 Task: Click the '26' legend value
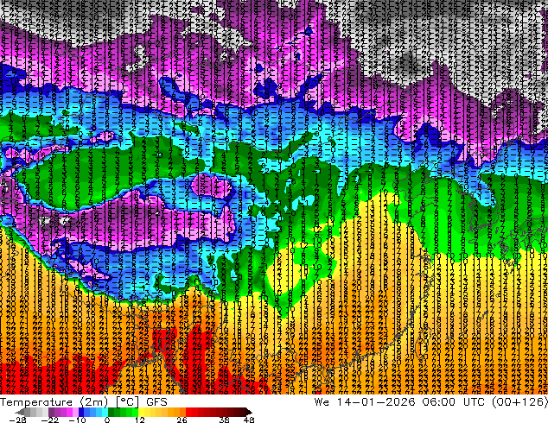tap(182, 420)
